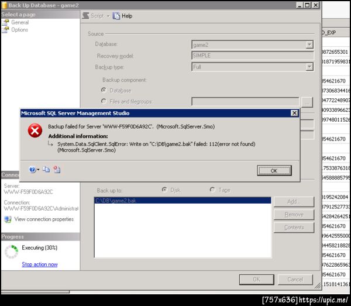
Task: Click the Remove button for backup destinations
Action: [294, 215]
